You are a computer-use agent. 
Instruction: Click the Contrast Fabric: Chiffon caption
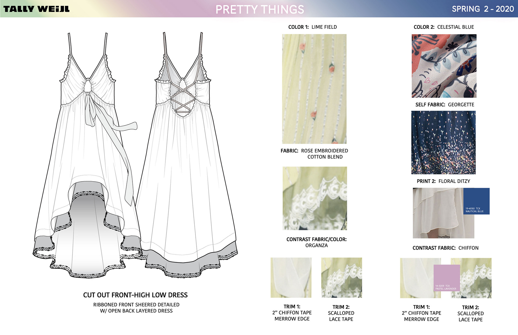pos(445,248)
